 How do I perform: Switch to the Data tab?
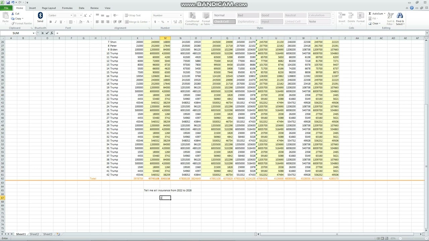pyautogui.click(x=81, y=8)
